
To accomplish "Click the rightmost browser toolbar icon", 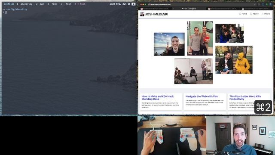I will (271, 4).
